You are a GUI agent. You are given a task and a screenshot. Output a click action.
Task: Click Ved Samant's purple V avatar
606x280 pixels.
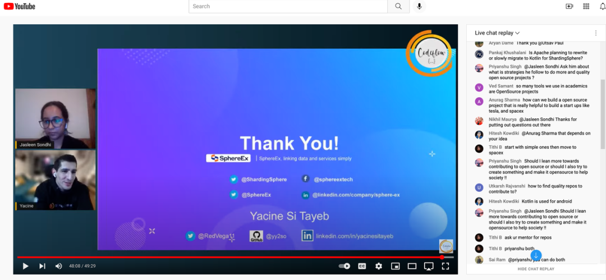tap(479, 88)
